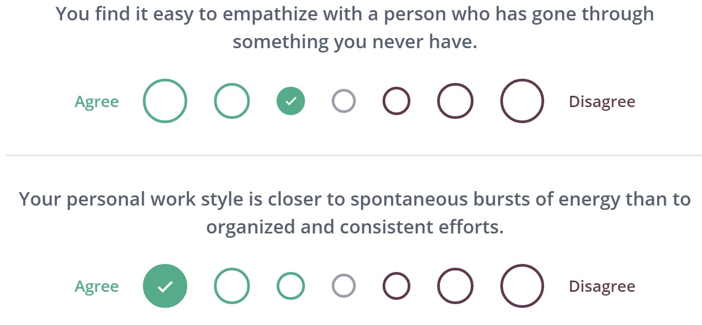Click the personal work style statement text
Screen dimensions: 702x325
[x=355, y=213]
